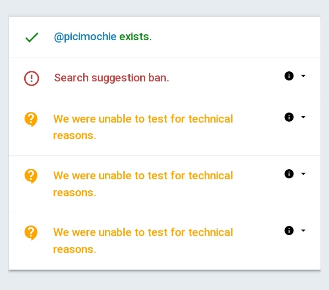Click the "Search suggestion ban." text
The image size is (329, 290).
(x=111, y=78)
